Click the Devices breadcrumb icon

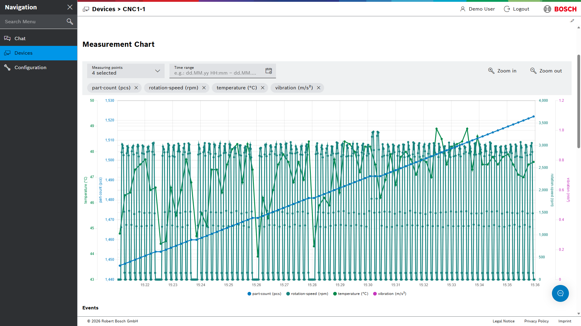(x=86, y=9)
